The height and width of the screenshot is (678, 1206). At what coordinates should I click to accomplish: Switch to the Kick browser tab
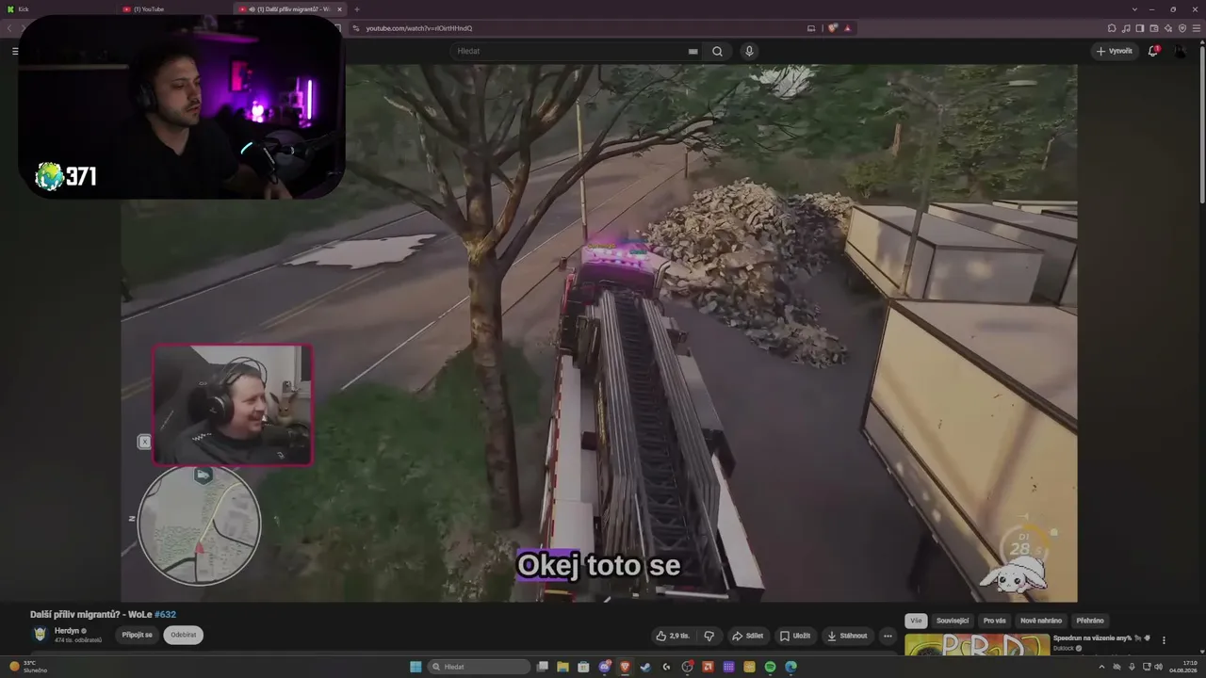(57, 9)
